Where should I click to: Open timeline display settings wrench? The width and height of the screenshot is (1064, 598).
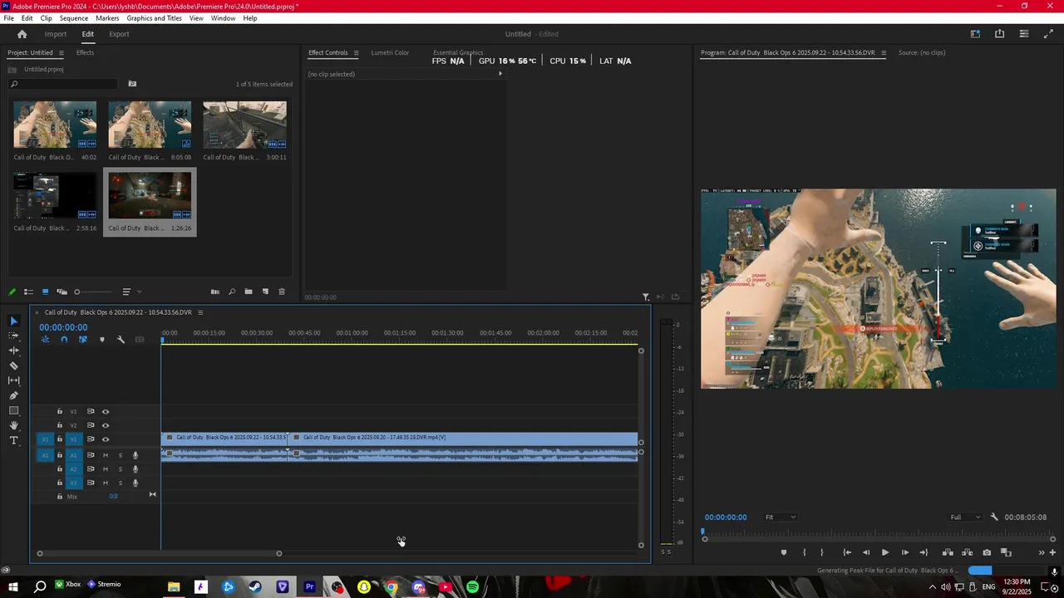coord(121,340)
